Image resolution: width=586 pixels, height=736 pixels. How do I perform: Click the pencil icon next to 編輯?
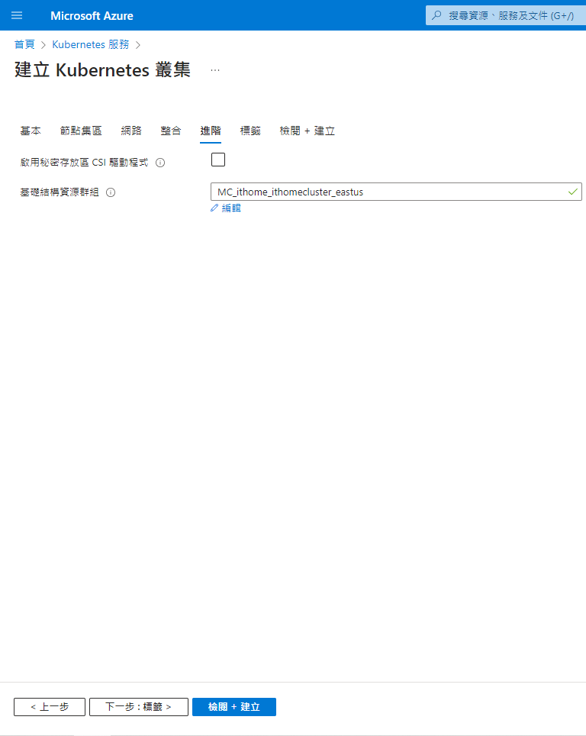point(214,208)
